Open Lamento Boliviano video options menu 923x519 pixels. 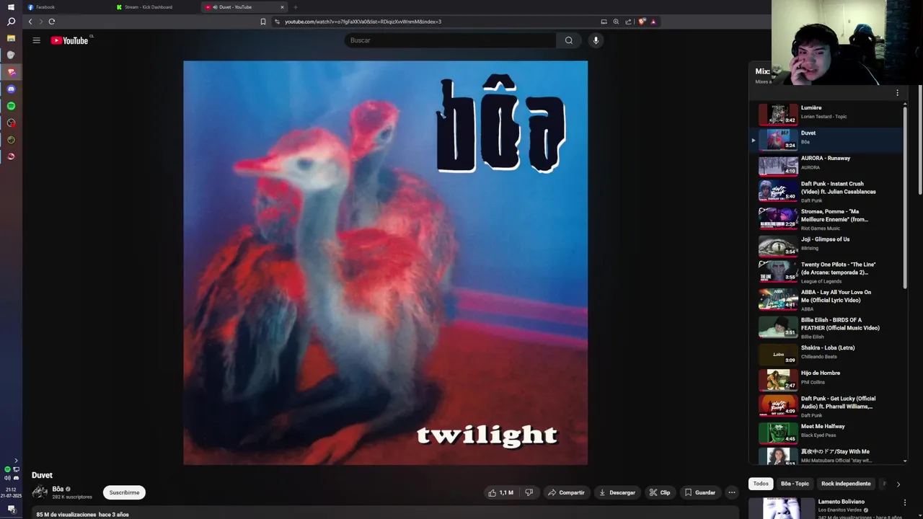(905, 502)
